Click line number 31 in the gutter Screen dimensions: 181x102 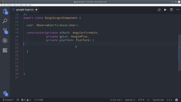(x=17, y=77)
